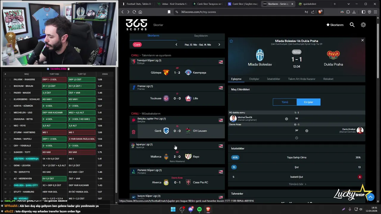Click the FALKRIK - RANGERS prediction row
The height and width of the screenshot is (214, 381).
[x=58, y=79]
